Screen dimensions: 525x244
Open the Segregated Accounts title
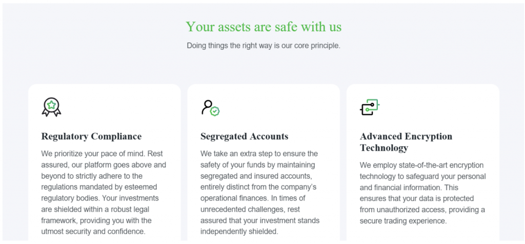[244, 136]
